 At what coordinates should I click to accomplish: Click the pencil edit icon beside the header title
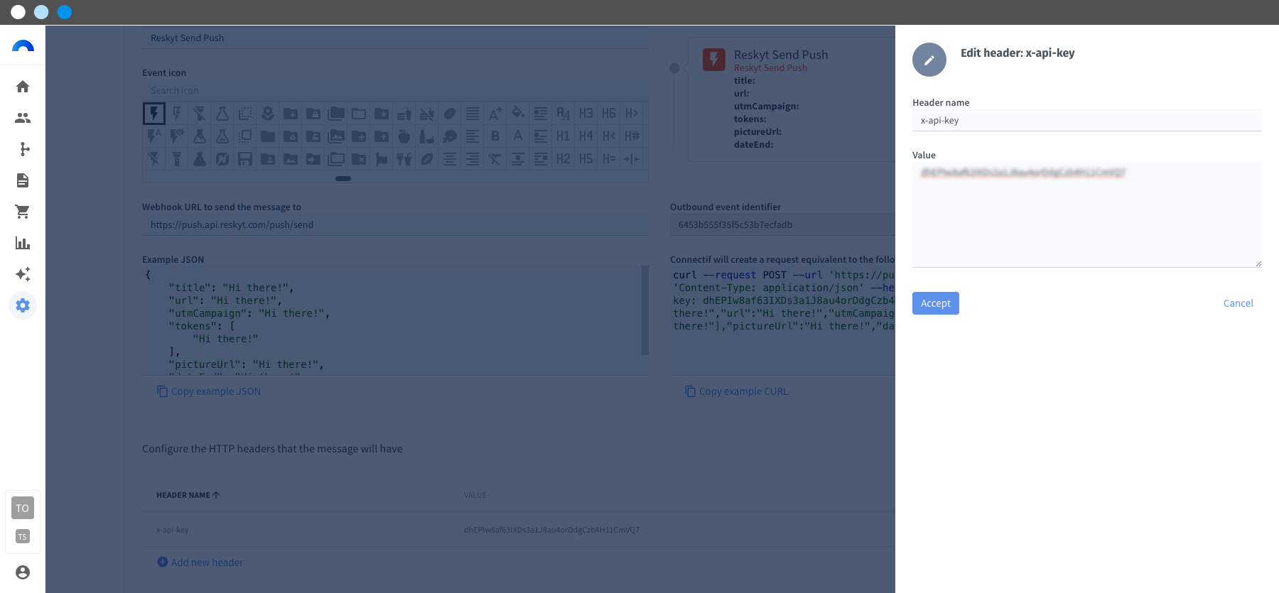point(929,60)
